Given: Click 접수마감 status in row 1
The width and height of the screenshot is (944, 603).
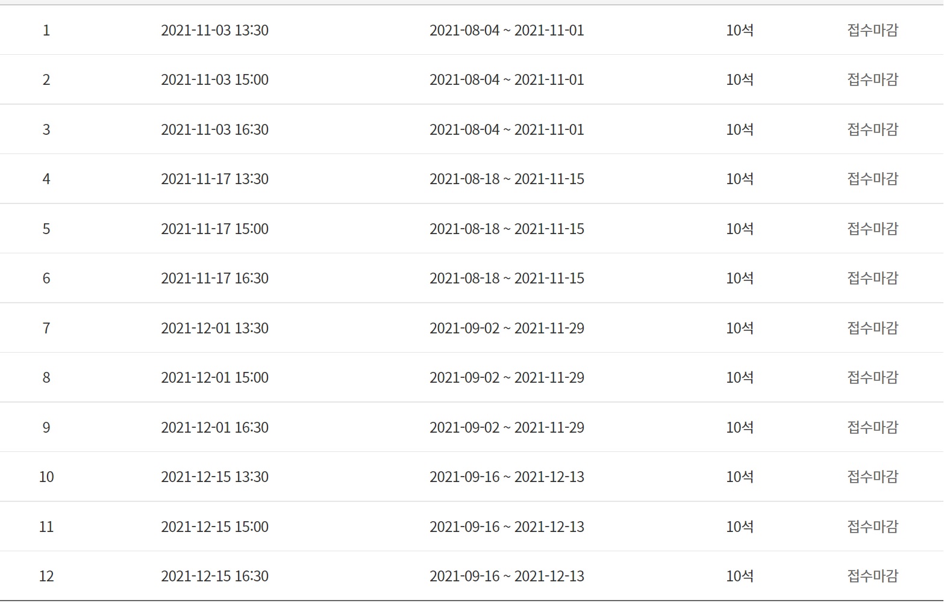Looking at the screenshot, I should click(x=872, y=30).
